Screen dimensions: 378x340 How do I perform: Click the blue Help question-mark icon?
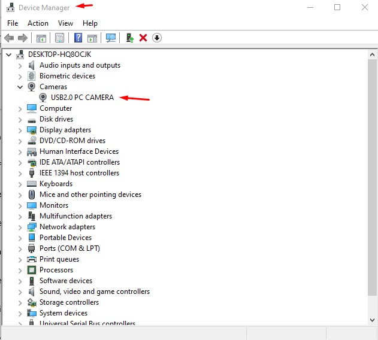[78, 38]
